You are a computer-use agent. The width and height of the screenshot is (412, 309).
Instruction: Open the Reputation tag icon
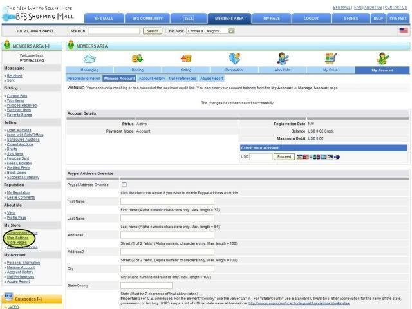tap(234, 59)
